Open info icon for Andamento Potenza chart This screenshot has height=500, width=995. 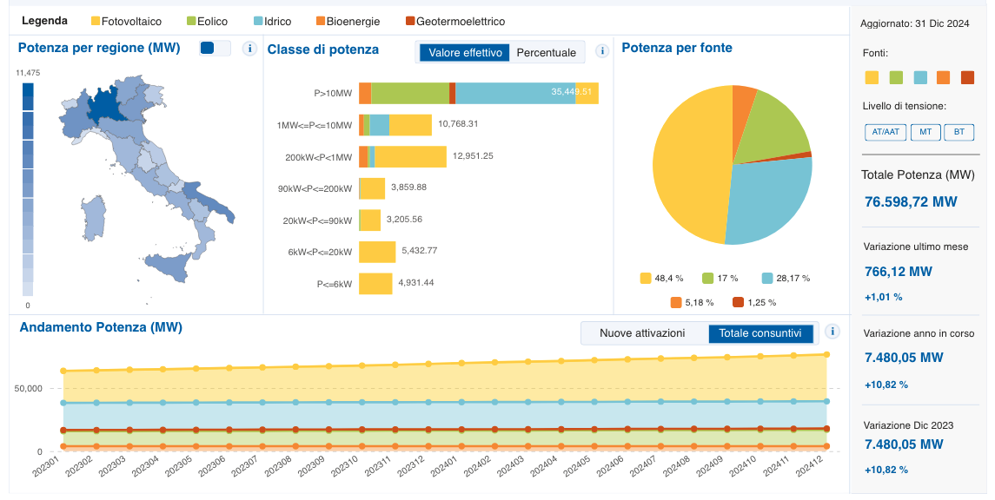coord(832,332)
